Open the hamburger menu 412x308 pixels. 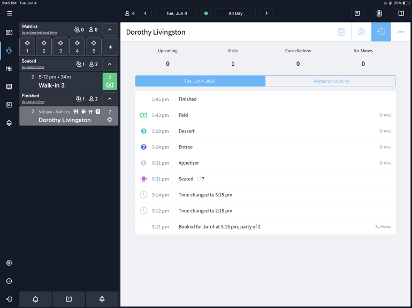point(10,13)
